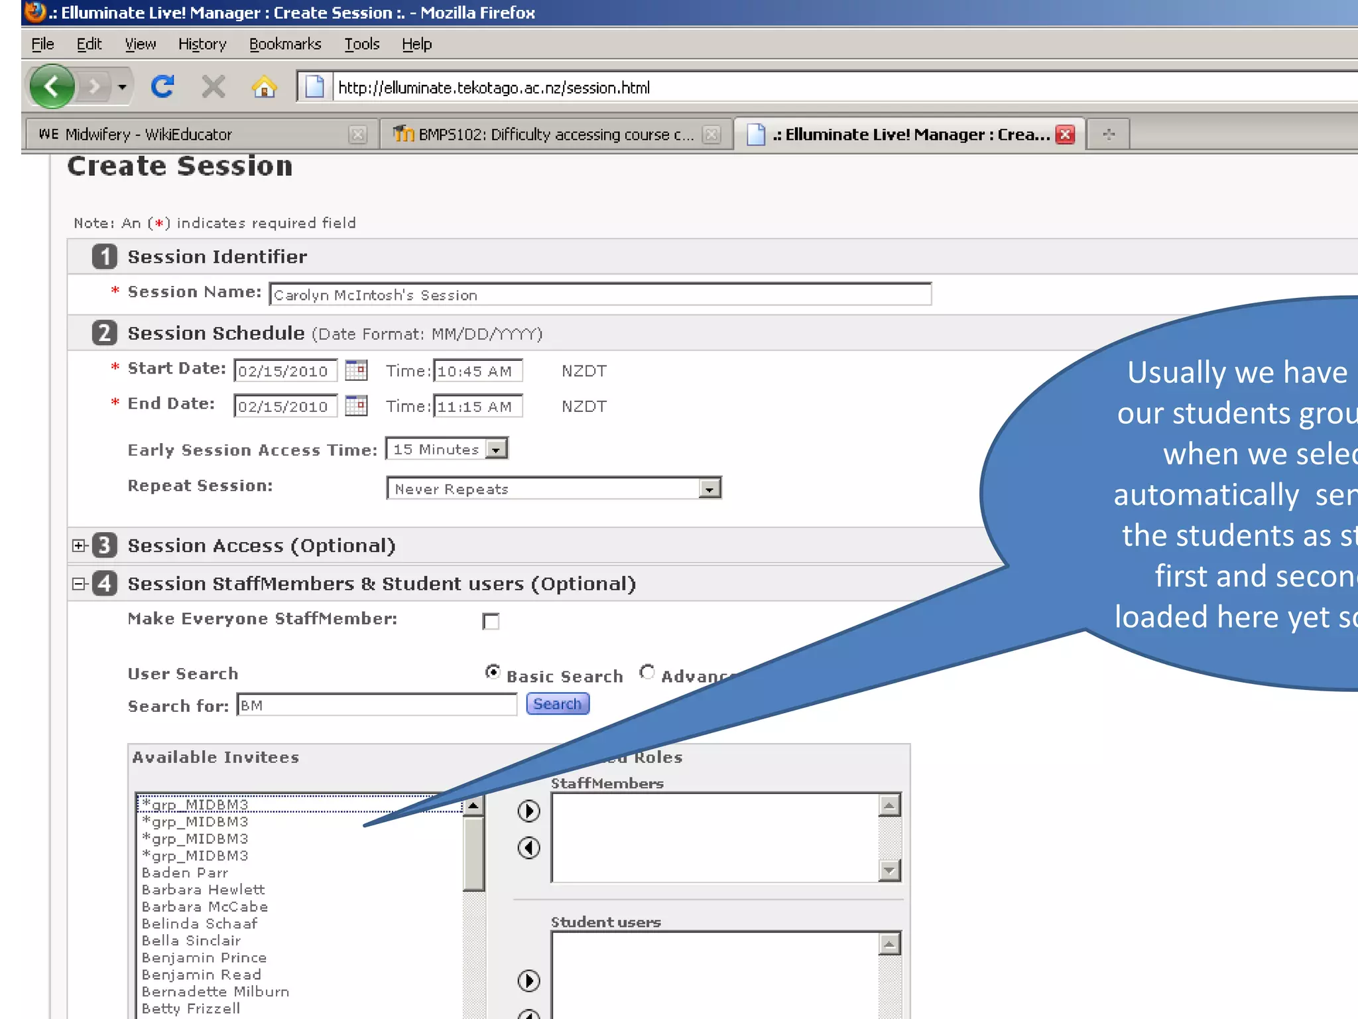The width and height of the screenshot is (1358, 1019).
Task: Open the Start Date calendar picker
Action: tap(356, 370)
